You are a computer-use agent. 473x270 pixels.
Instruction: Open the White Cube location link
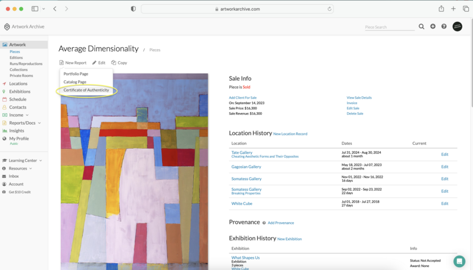point(242,203)
